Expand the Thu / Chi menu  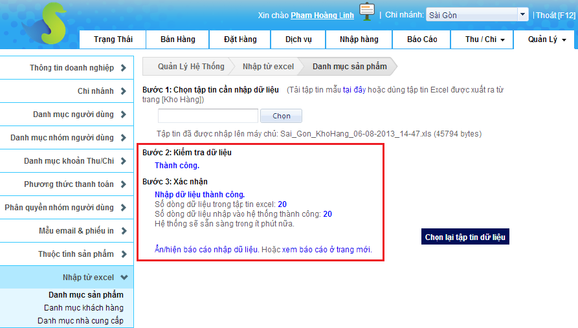click(x=485, y=39)
